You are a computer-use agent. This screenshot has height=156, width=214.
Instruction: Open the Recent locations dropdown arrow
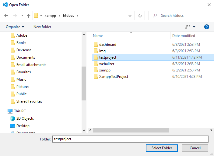23,16
